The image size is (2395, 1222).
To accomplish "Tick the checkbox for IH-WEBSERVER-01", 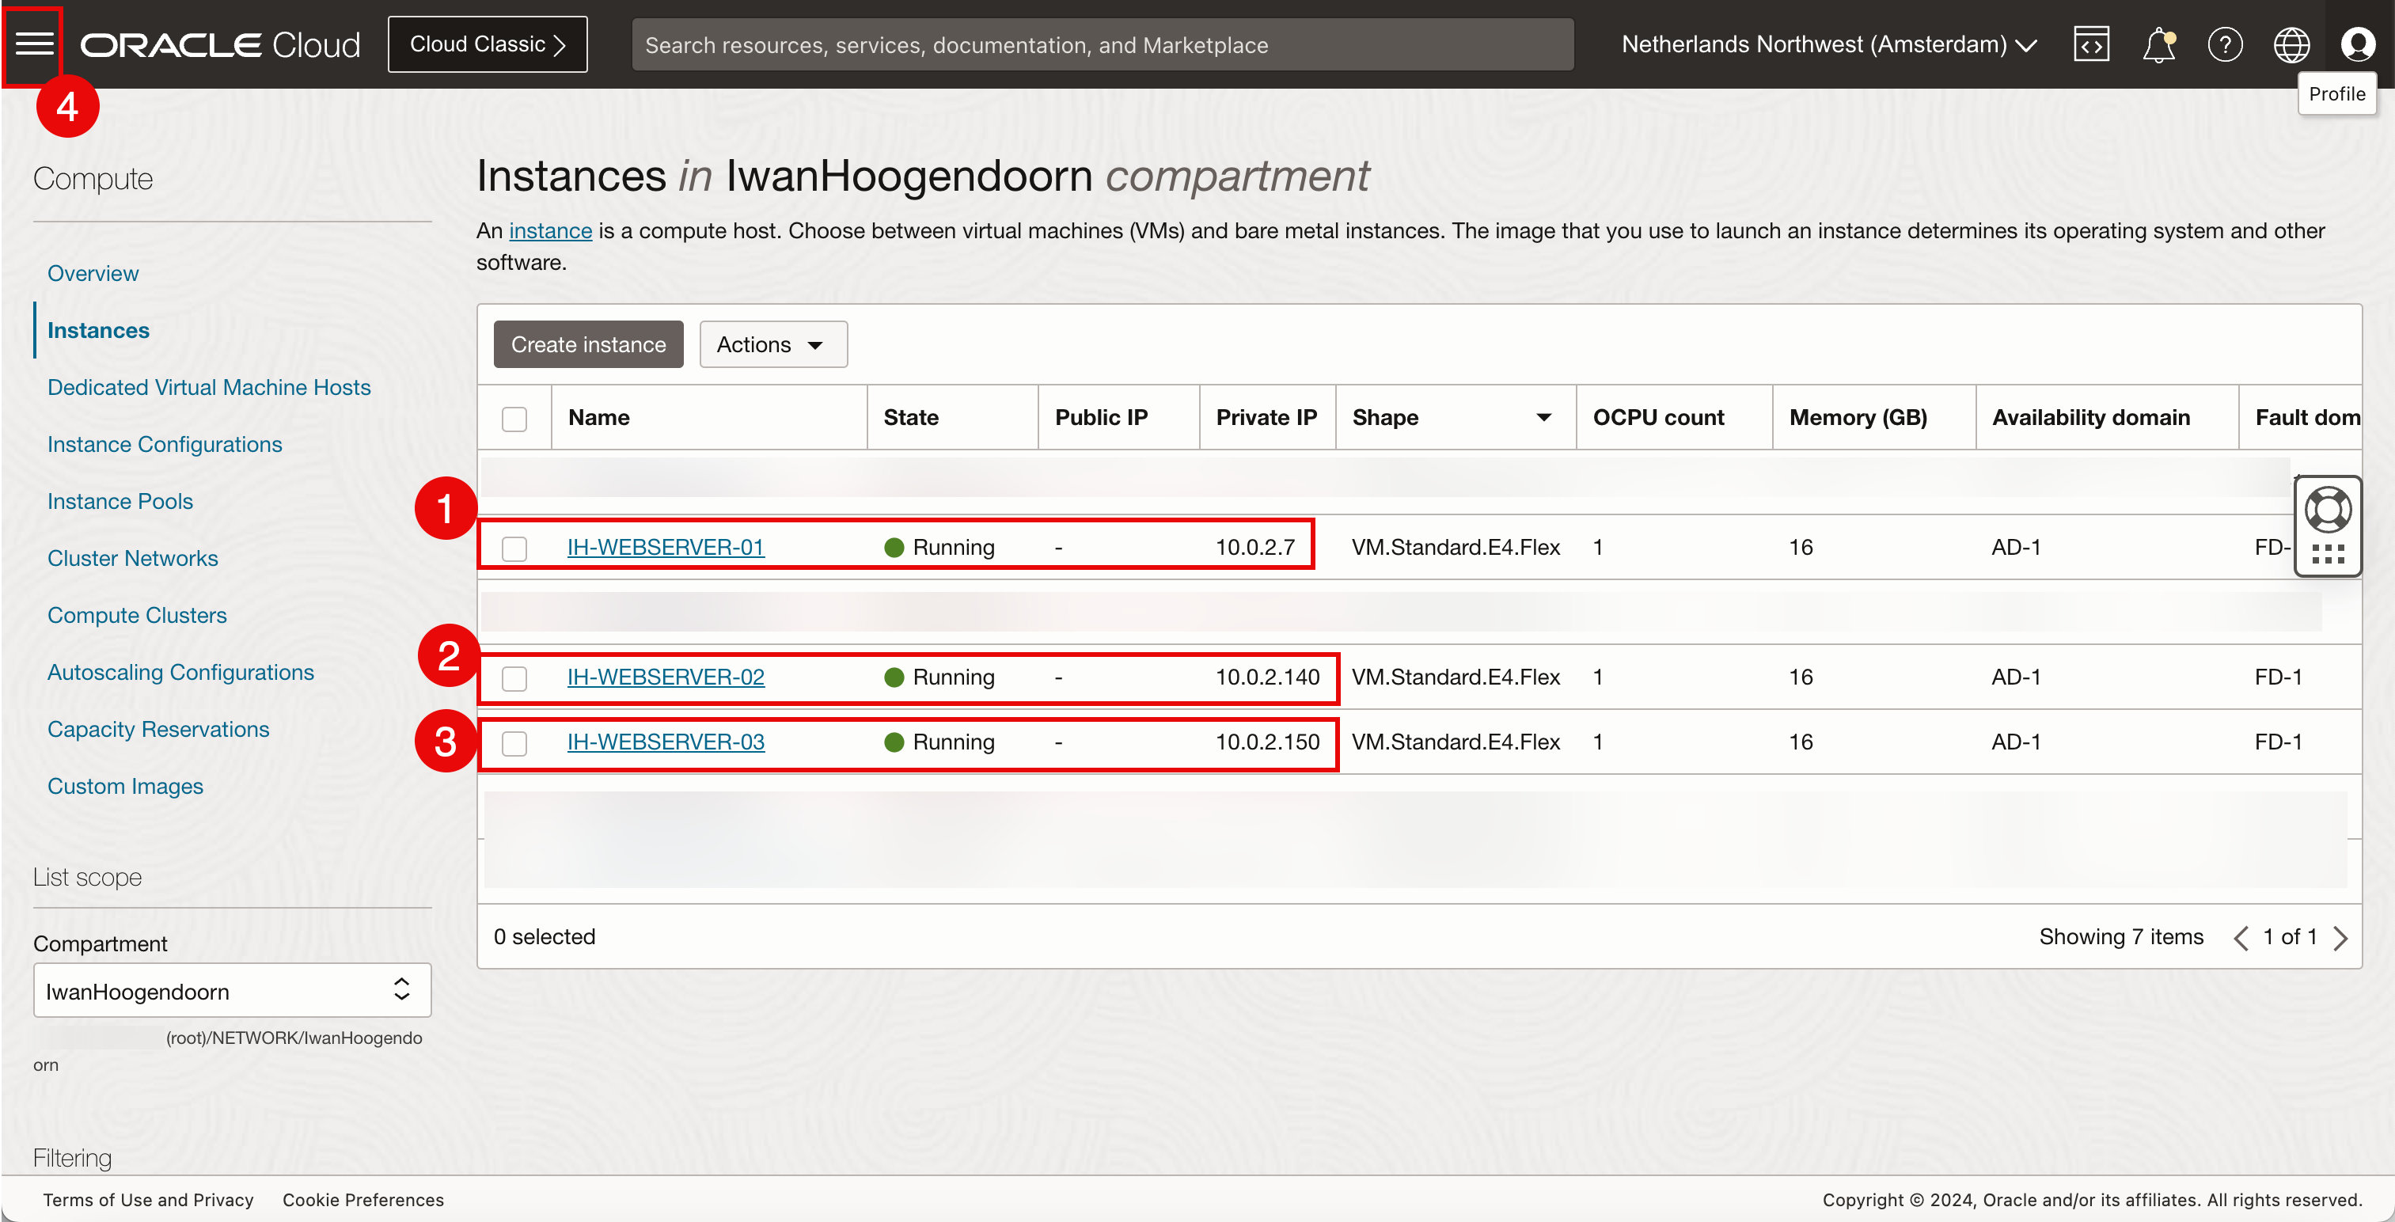I will [x=514, y=548].
